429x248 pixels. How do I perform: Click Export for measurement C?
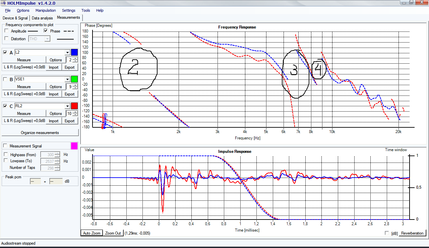pos(69,121)
